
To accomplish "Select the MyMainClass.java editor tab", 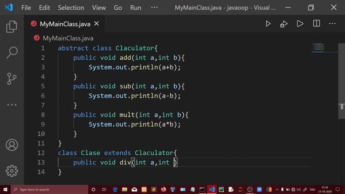I will [x=65, y=24].
